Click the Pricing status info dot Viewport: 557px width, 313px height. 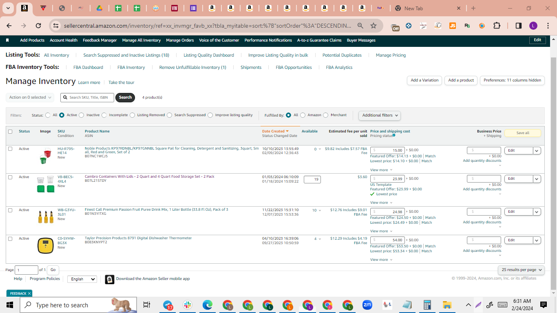[x=394, y=135]
